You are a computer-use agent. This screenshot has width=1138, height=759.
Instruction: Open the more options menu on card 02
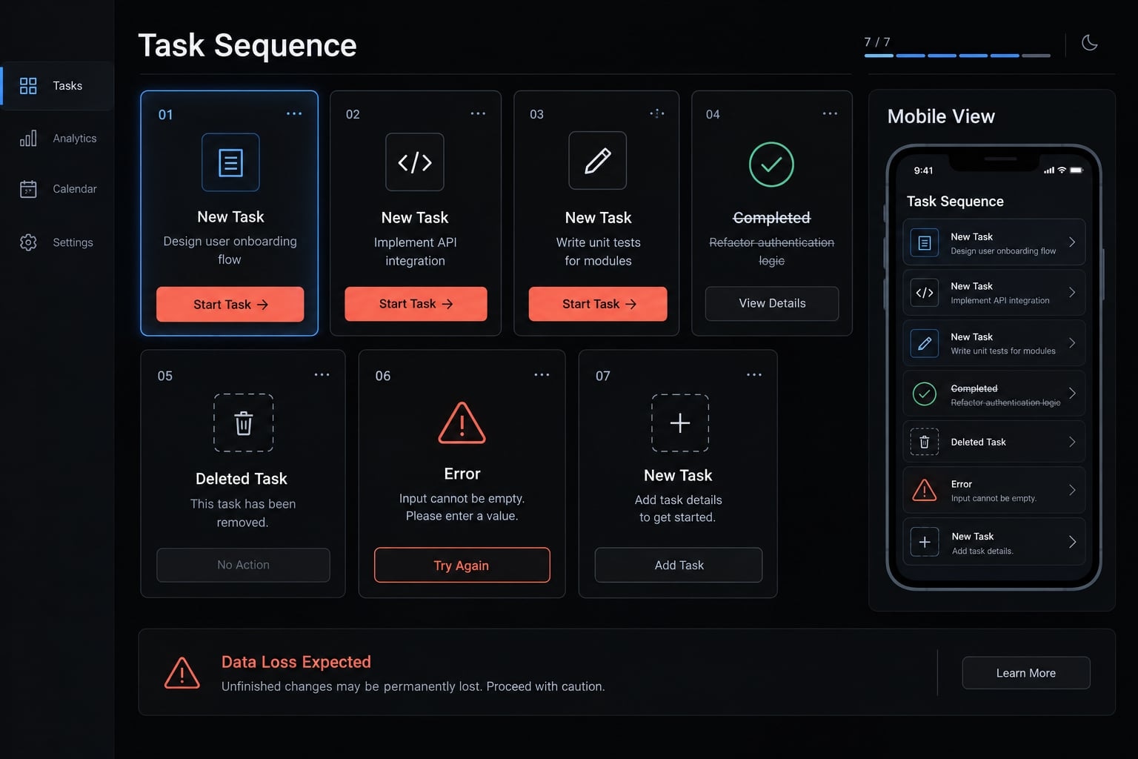(x=478, y=114)
